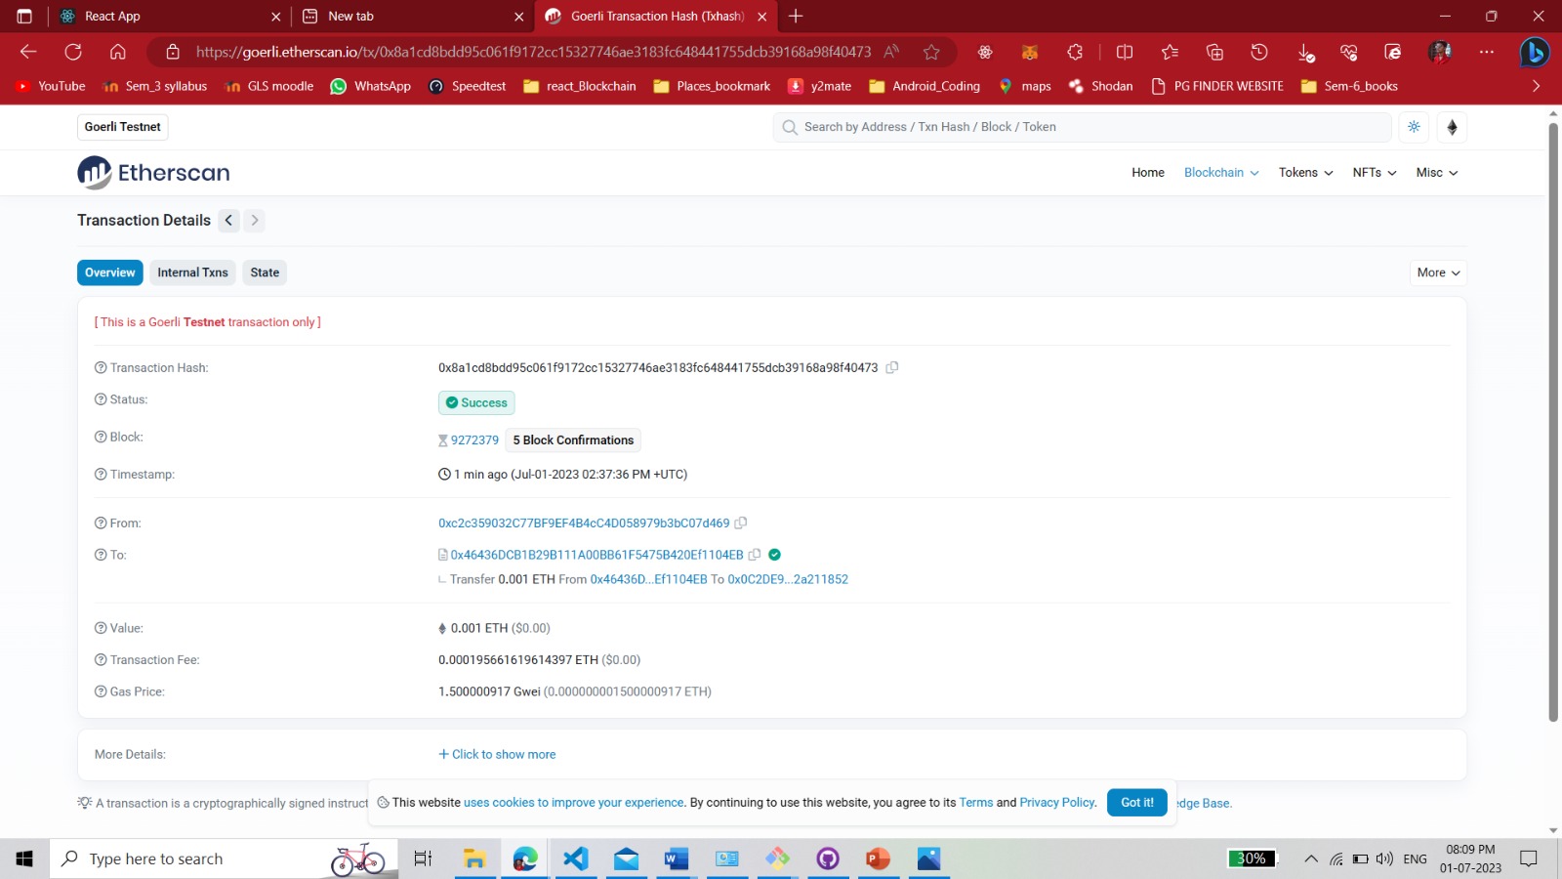Launch PowerPoint from the taskbar
Viewport: 1562px width, 879px height.
(x=876, y=858)
